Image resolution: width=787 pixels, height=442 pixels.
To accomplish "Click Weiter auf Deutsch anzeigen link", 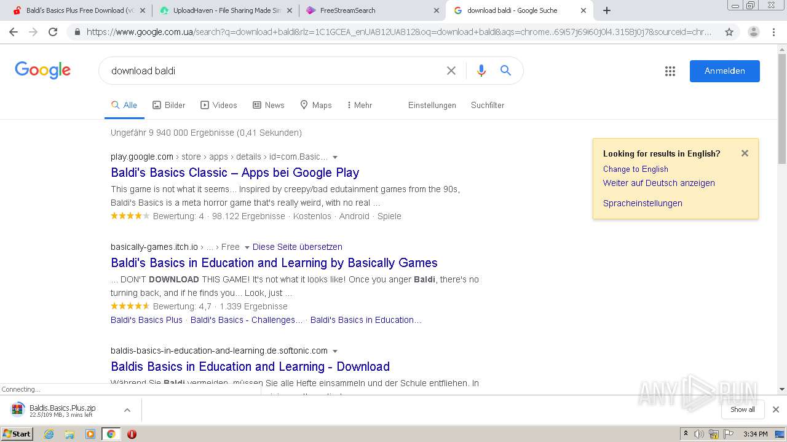I will pos(658,183).
